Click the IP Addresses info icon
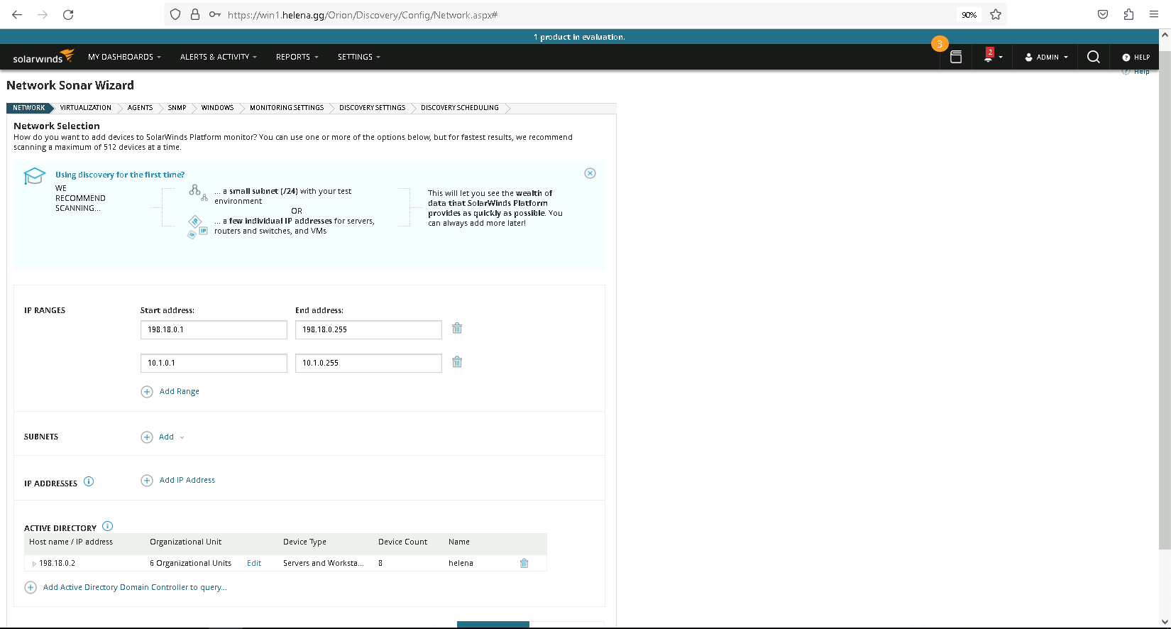Image resolution: width=1171 pixels, height=629 pixels. click(89, 481)
